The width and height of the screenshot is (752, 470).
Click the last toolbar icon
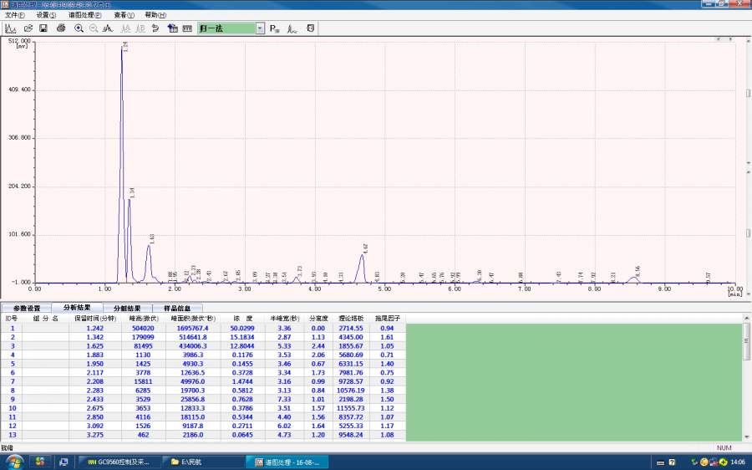click(x=310, y=28)
